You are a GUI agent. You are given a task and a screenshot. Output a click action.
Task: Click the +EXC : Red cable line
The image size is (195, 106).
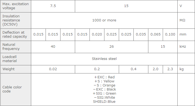[x=104, y=77]
